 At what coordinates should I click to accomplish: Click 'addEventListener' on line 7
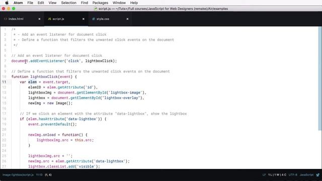[47, 61]
